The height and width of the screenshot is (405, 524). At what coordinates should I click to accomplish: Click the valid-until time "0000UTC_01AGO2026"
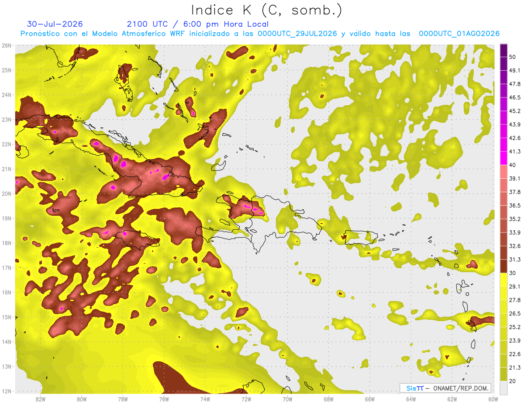[x=459, y=34]
